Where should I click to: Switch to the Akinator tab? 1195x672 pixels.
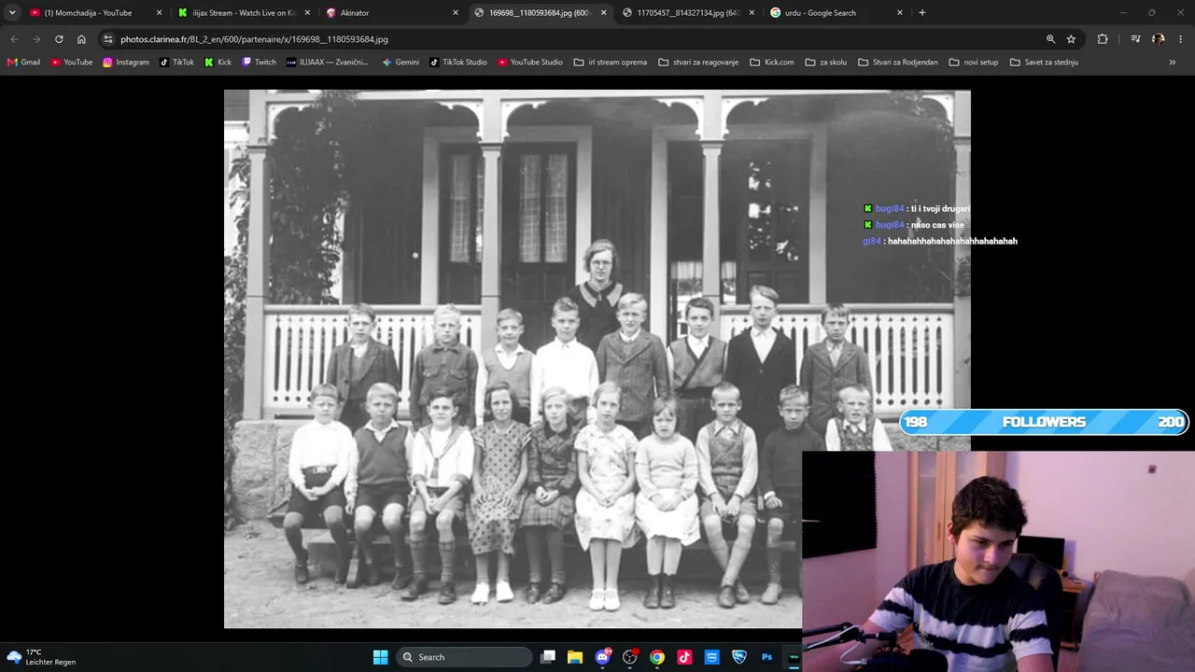391,13
